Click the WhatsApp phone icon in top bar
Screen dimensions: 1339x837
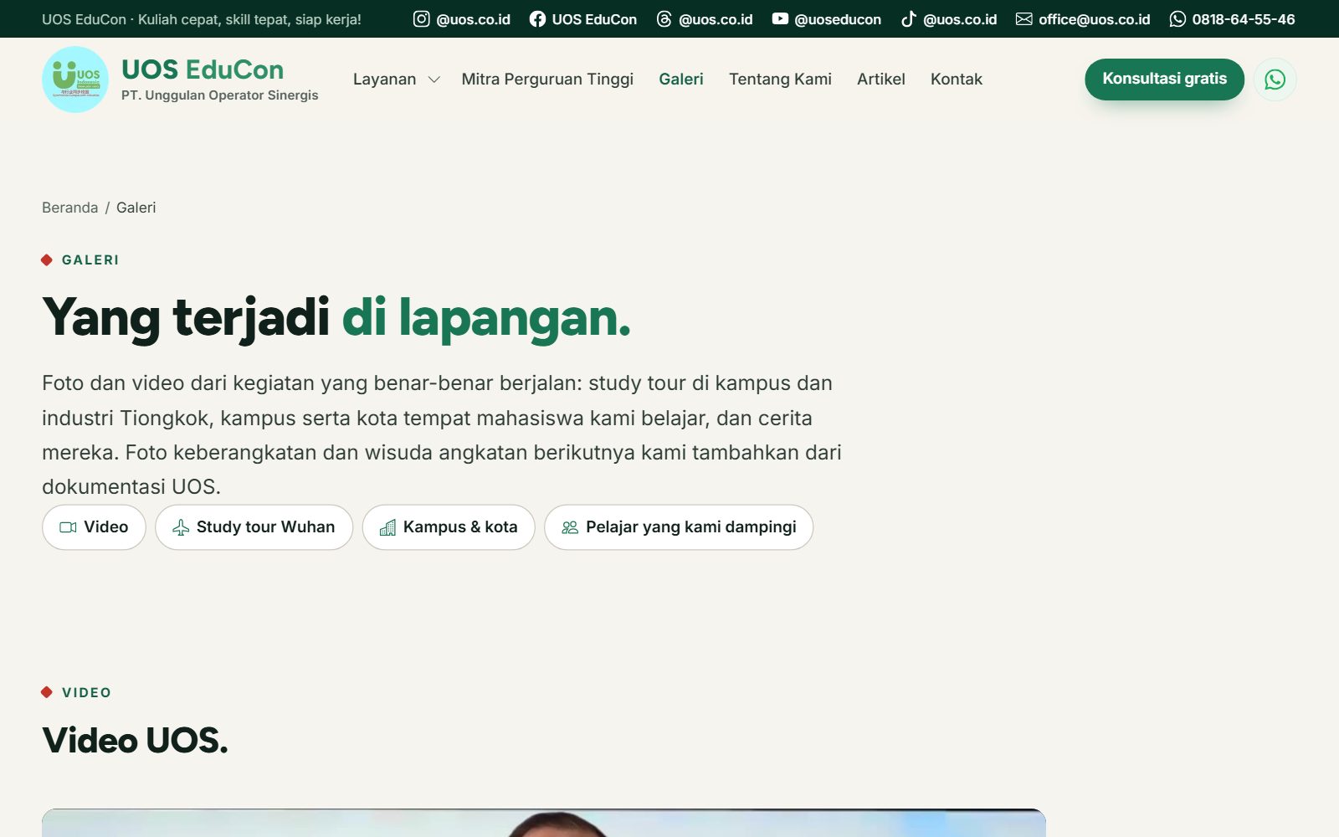(x=1177, y=18)
